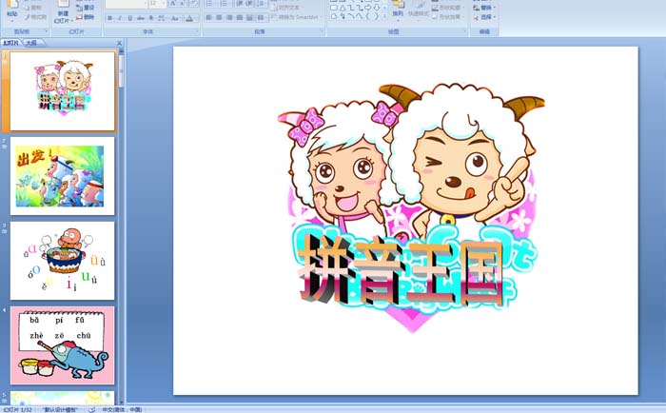This screenshot has width=666, height=413.
Task: Click the default design template label in status bar
Action: tap(59, 409)
